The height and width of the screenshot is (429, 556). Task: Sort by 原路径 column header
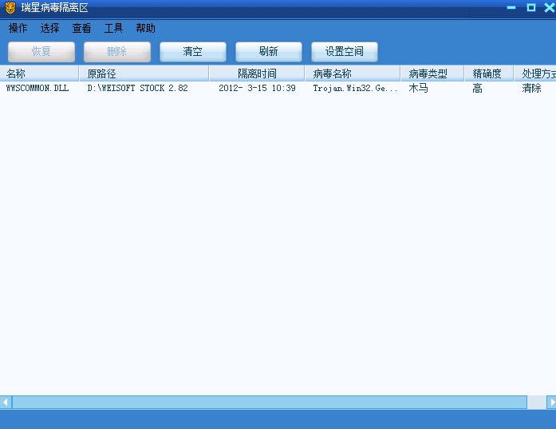click(x=144, y=73)
